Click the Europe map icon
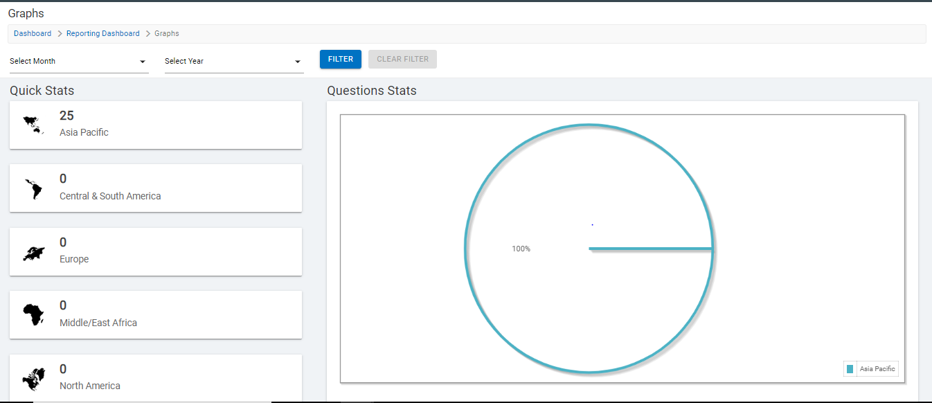 coord(33,253)
